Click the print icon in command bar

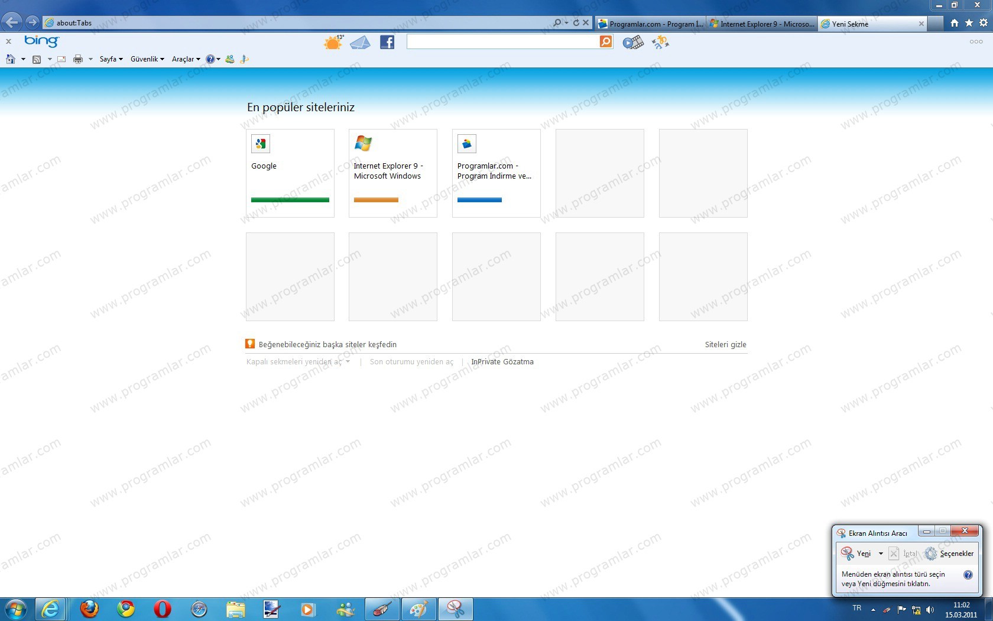pyautogui.click(x=78, y=59)
